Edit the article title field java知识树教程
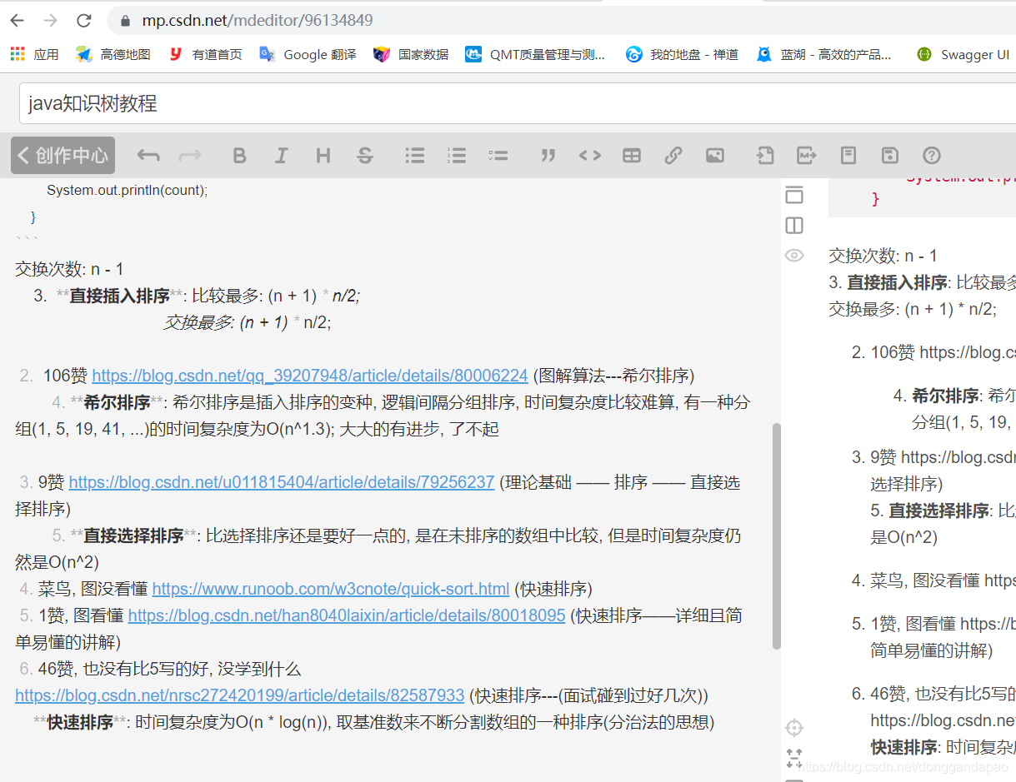The width and height of the screenshot is (1016, 782). click(517, 103)
